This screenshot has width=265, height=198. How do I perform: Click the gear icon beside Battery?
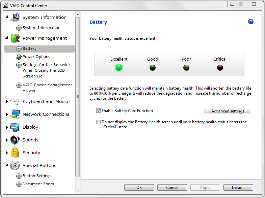click(x=19, y=48)
